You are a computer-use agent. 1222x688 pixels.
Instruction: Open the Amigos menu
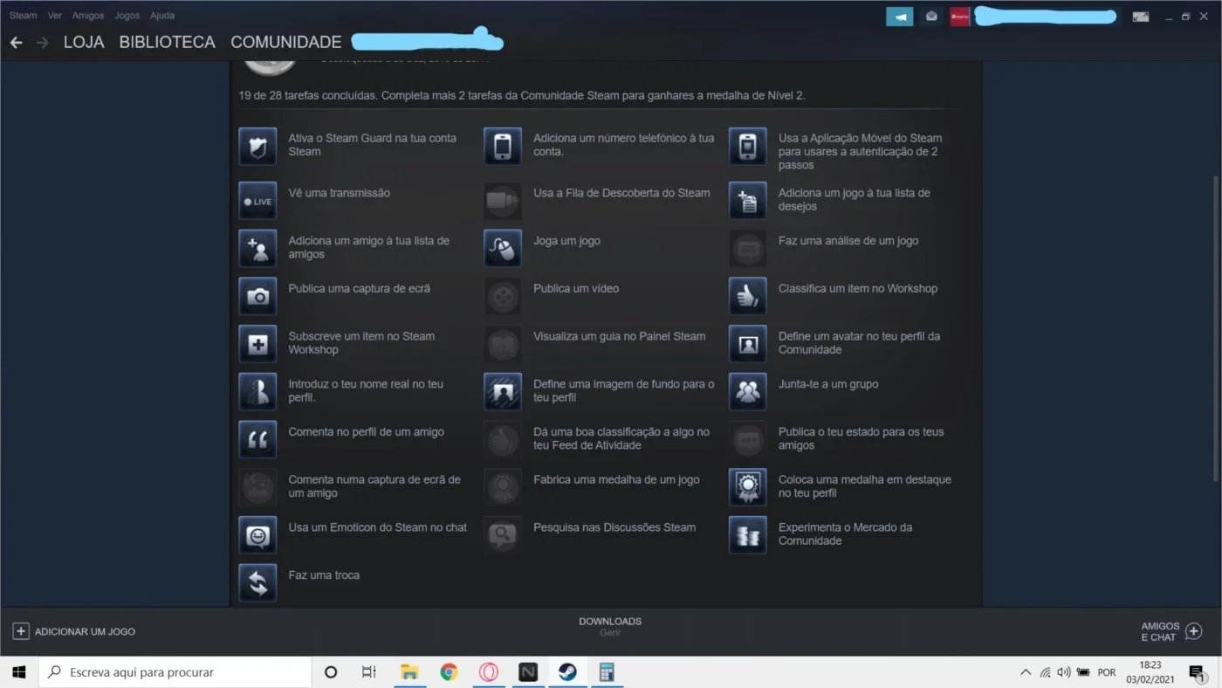88,16
